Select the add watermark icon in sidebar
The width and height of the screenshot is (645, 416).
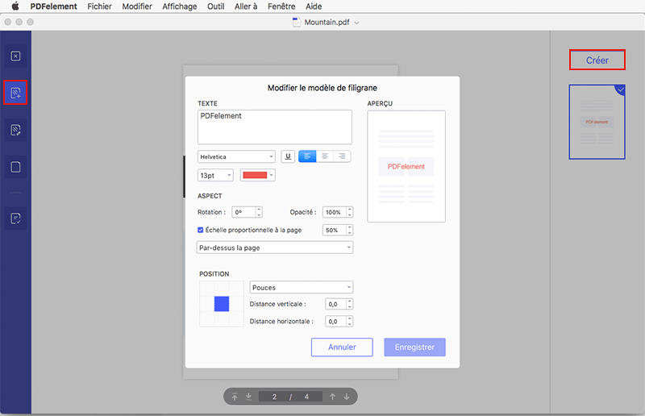click(15, 93)
